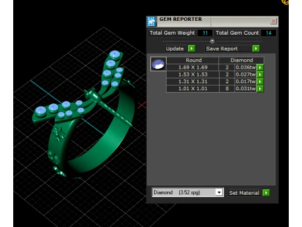Click the 0.017tw weight cell
Screen dimensions: 302x227
coord(245,81)
